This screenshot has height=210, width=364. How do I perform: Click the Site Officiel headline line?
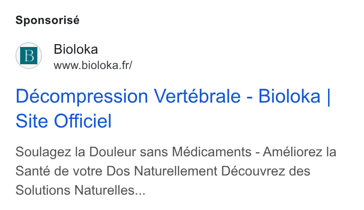tap(64, 121)
